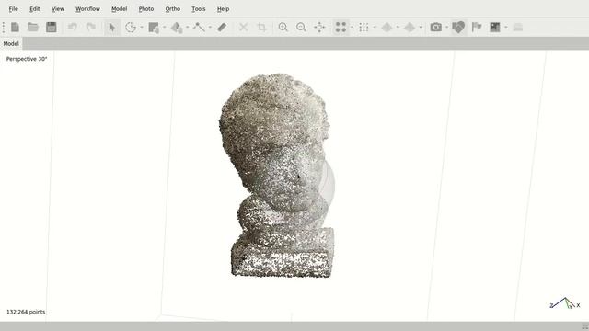The width and height of the screenshot is (589, 331).
Task: Open Tiled Model dropdown arrow
Action: pyautogui.click(x=421, y=27)
